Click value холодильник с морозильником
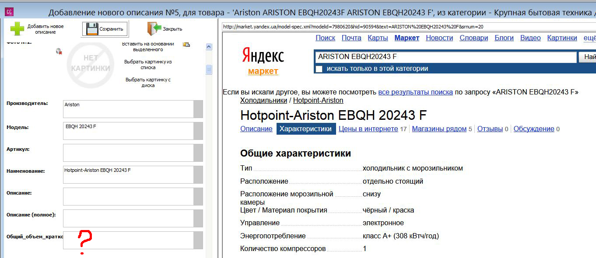 pos(413,168)
